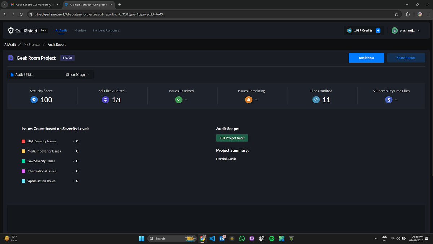Screen dimensions: 433x244
Task: Open the clock and date panel
Action: [x=416, y=238]
